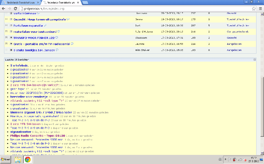
Task: Click speech bubble after Gratis portable TV-radiocombi
Action: click(x=72, y=44)
